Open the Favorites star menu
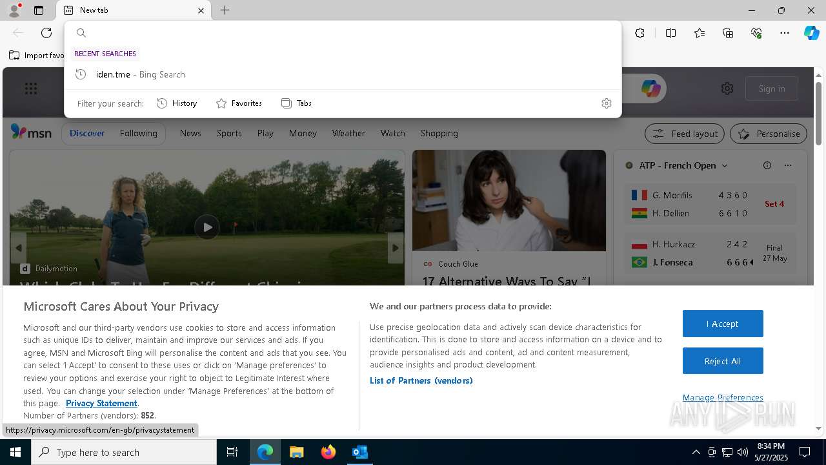 coord(700,33)
